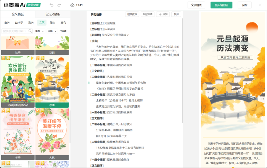The width and height of the screenshot is (267, 168).
Task: Expand the 其他 options menu
Action: [176, 14]
